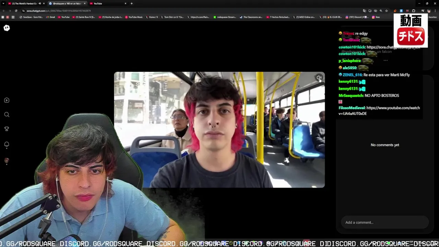Click the ZENEL_616 chat username
439x247 pixels.
pyautogui.click(x=352, y=75)
